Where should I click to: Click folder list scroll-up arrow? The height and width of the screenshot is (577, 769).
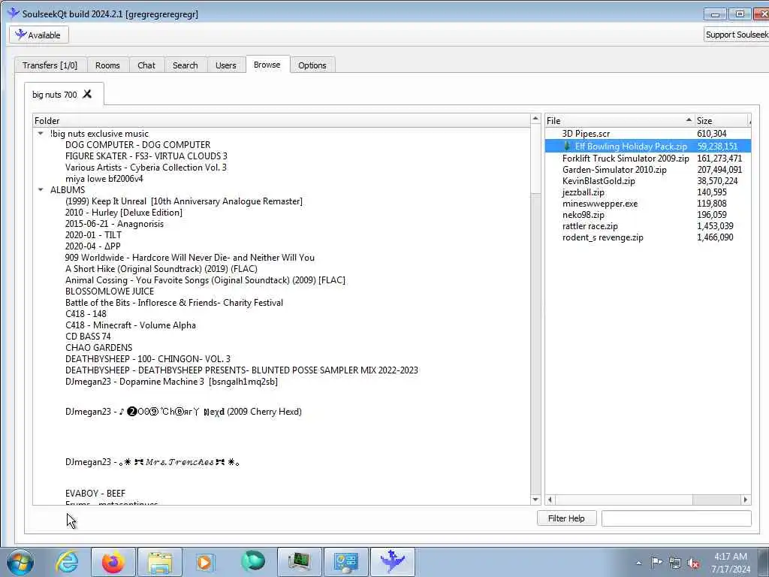[535, 119]
